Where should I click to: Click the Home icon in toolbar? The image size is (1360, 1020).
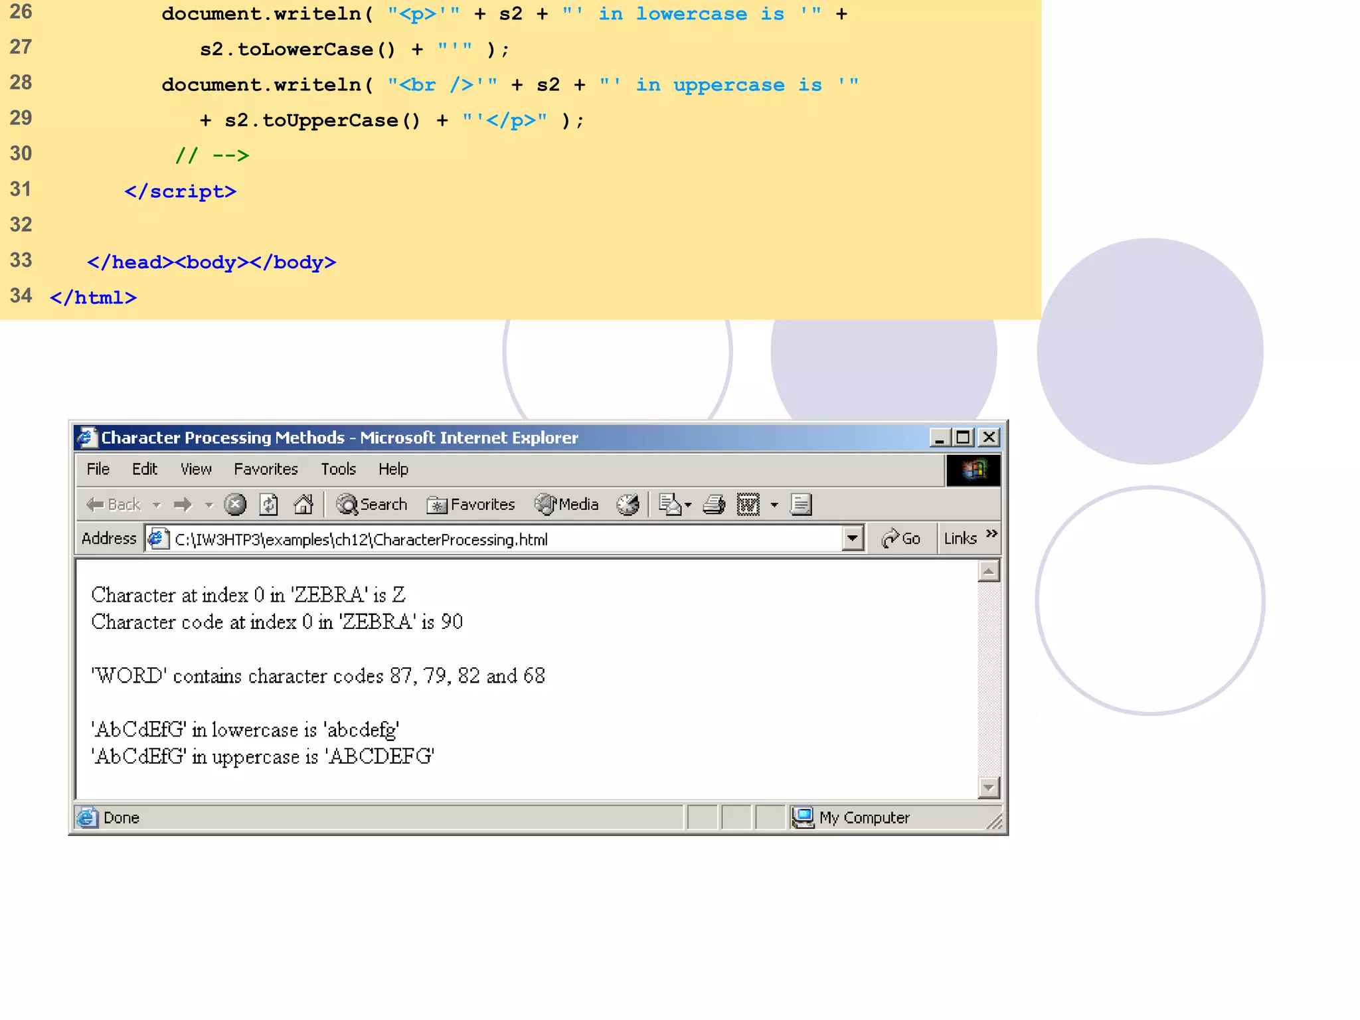point(303,505)
